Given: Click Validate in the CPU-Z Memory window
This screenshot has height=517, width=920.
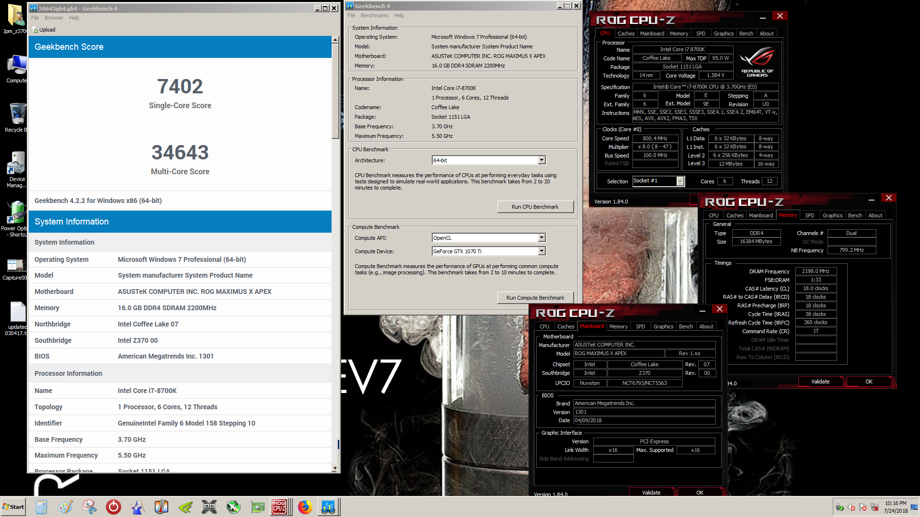Looking at the screenshot, I should pos(820,382).
